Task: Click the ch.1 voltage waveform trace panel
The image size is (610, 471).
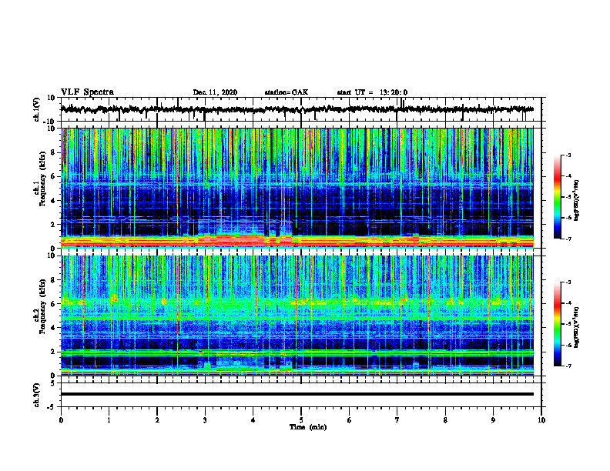Action: 300,109
